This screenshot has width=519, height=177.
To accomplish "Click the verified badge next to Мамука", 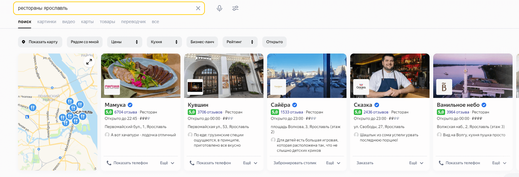I will [x=130, y=105].
